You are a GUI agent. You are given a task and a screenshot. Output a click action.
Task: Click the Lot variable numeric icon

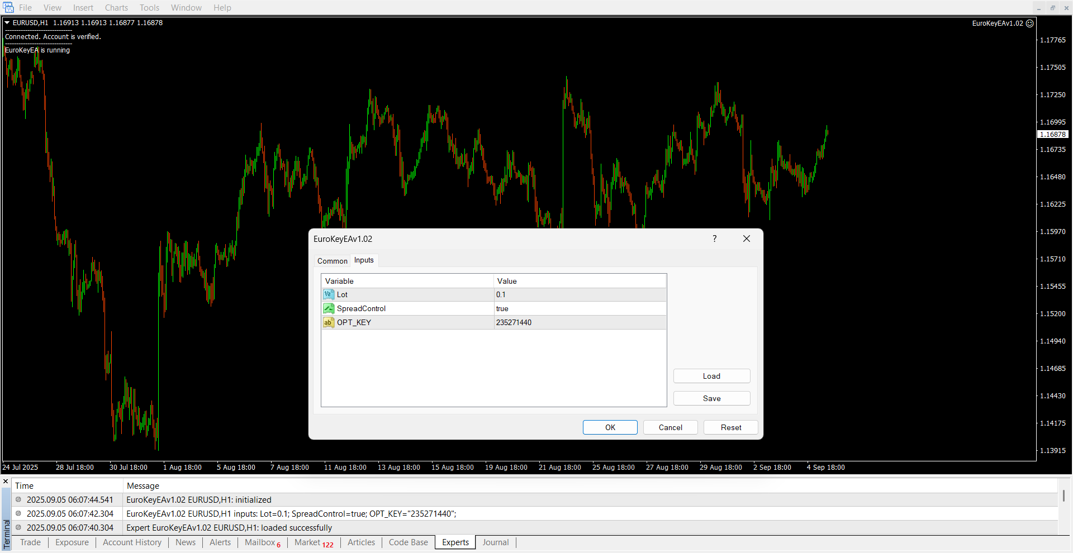[328, 294]
